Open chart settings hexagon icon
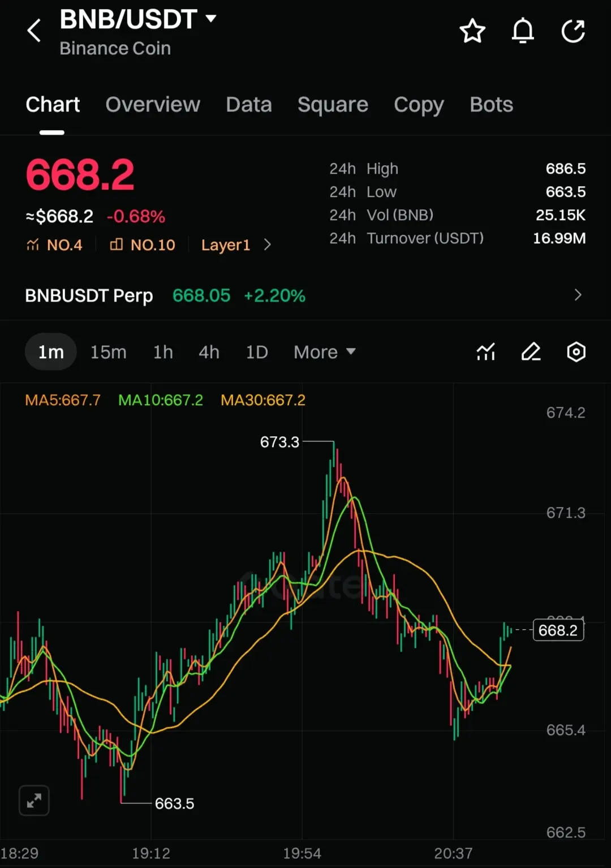The image size is (611, 868). click(576, 352)
